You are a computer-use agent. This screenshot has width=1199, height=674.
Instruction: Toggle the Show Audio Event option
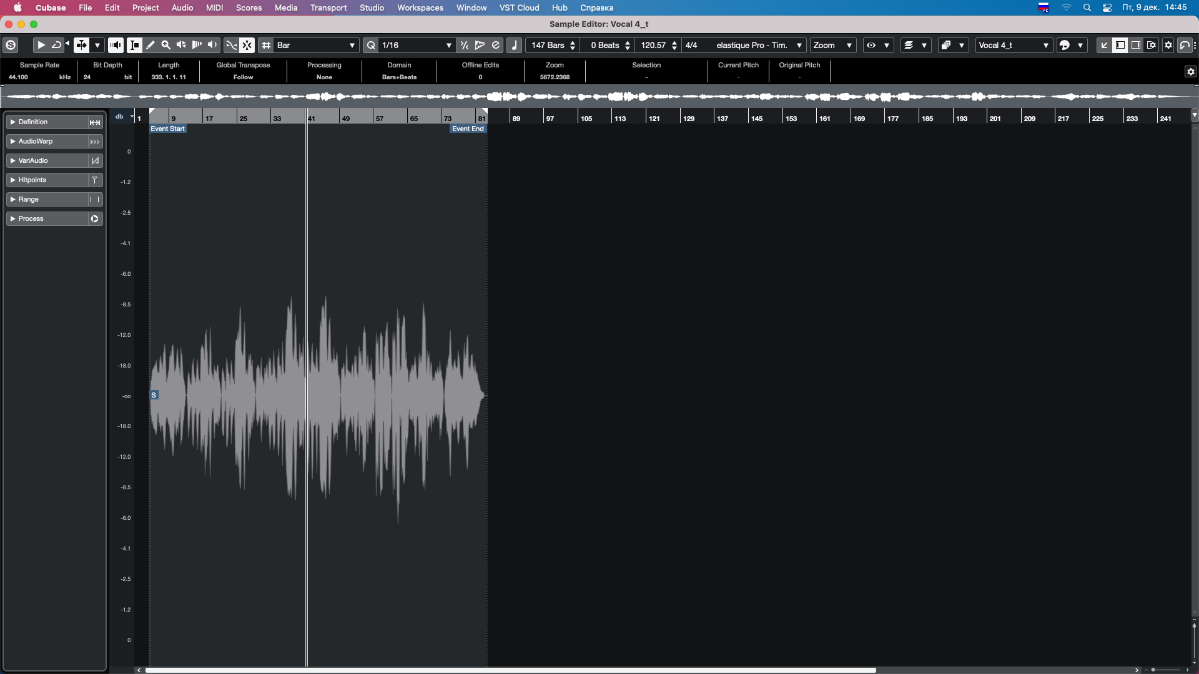(81, 45)
